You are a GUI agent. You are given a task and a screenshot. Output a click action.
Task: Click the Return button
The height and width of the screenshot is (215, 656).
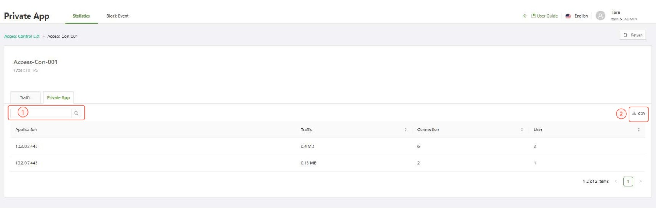(x=633, y=35)
